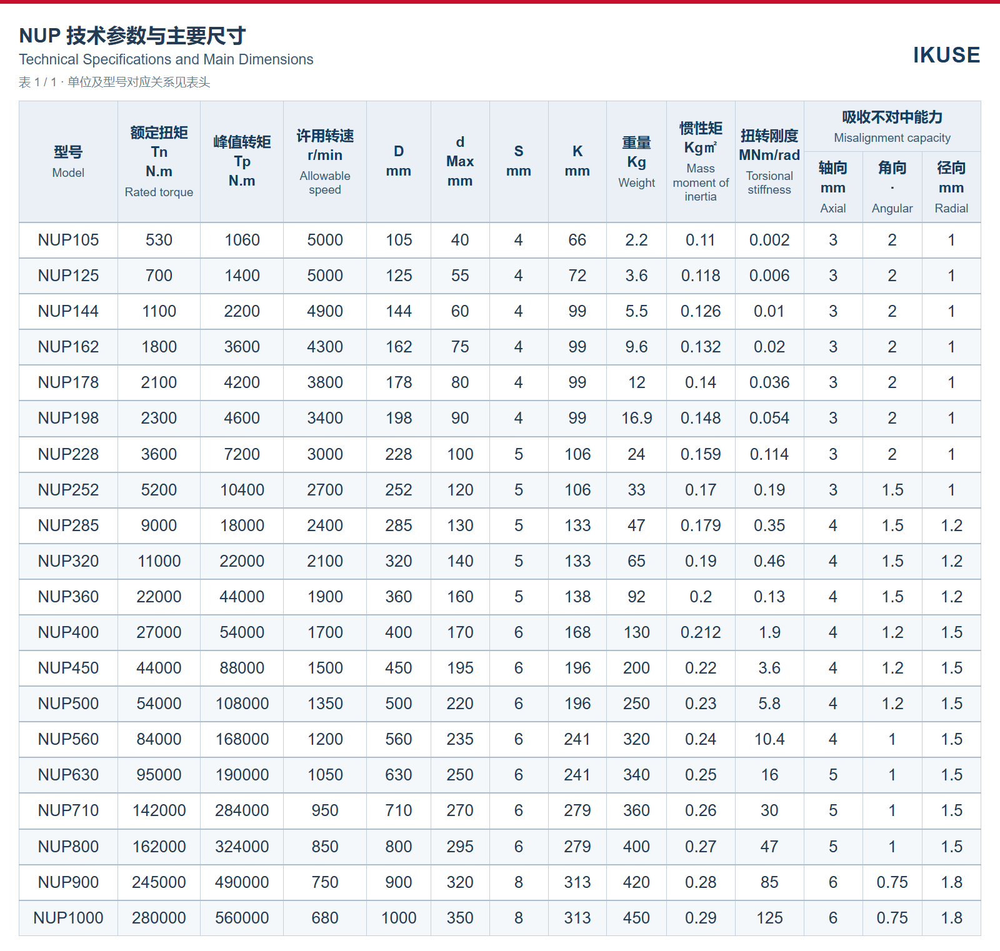Click the NUP144 model name

point(68,311)
